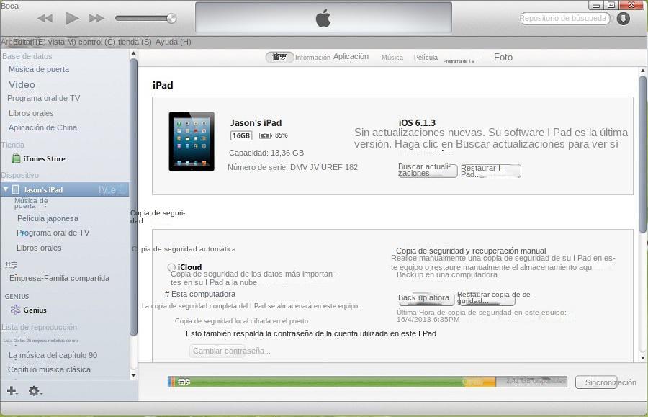Click main pane scroll up arrow

pyautogui.click(x=643, y=71)
